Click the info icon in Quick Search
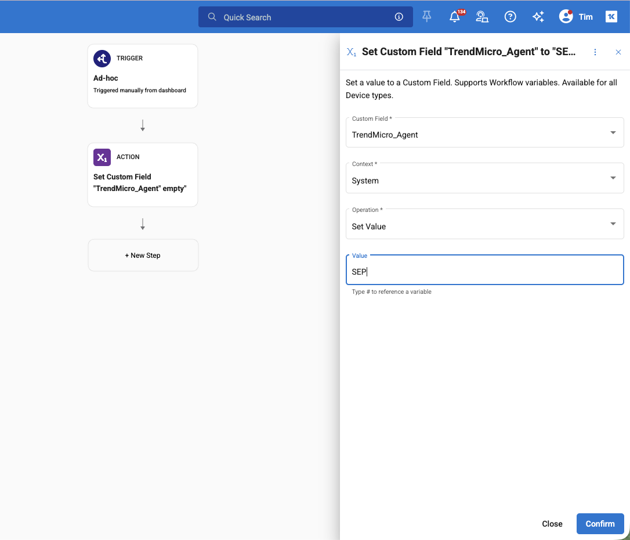This screenshot has height=540, width=630. pos(399,17)
